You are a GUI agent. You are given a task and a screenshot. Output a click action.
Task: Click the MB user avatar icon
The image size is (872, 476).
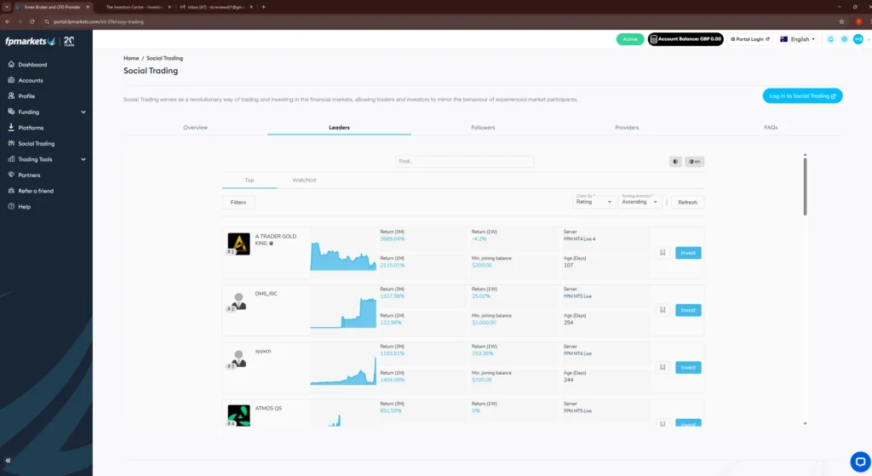point(858,39)
